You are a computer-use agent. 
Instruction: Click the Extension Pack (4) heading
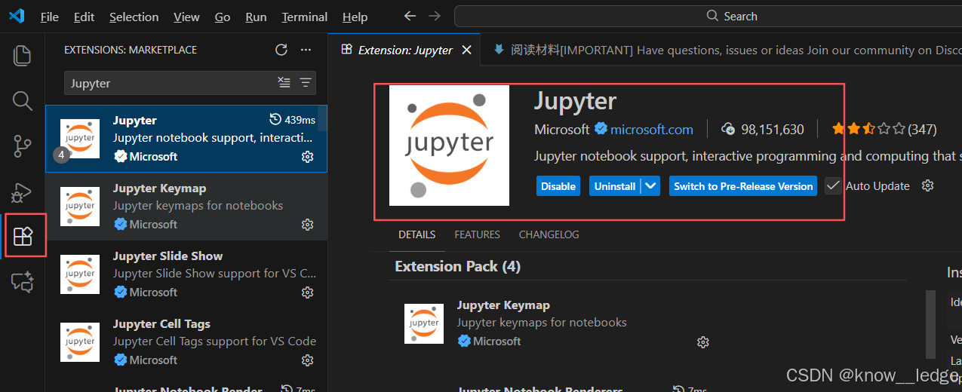click(458, 266)
